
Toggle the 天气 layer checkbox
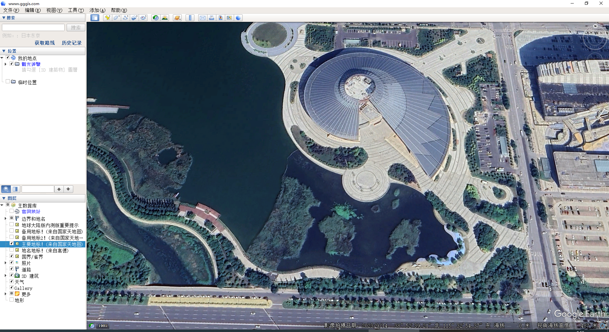pyautogui.click(x=12, y=281)
